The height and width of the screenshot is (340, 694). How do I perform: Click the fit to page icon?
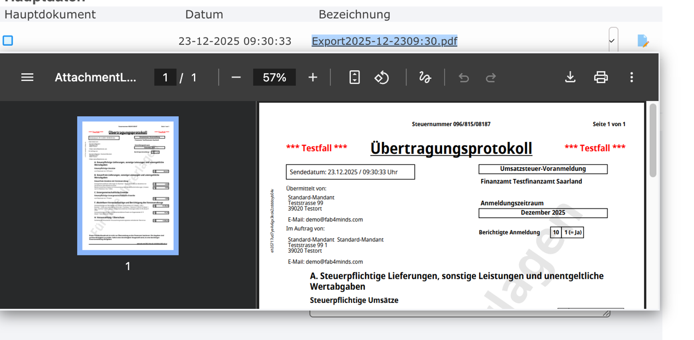point(355,77)
